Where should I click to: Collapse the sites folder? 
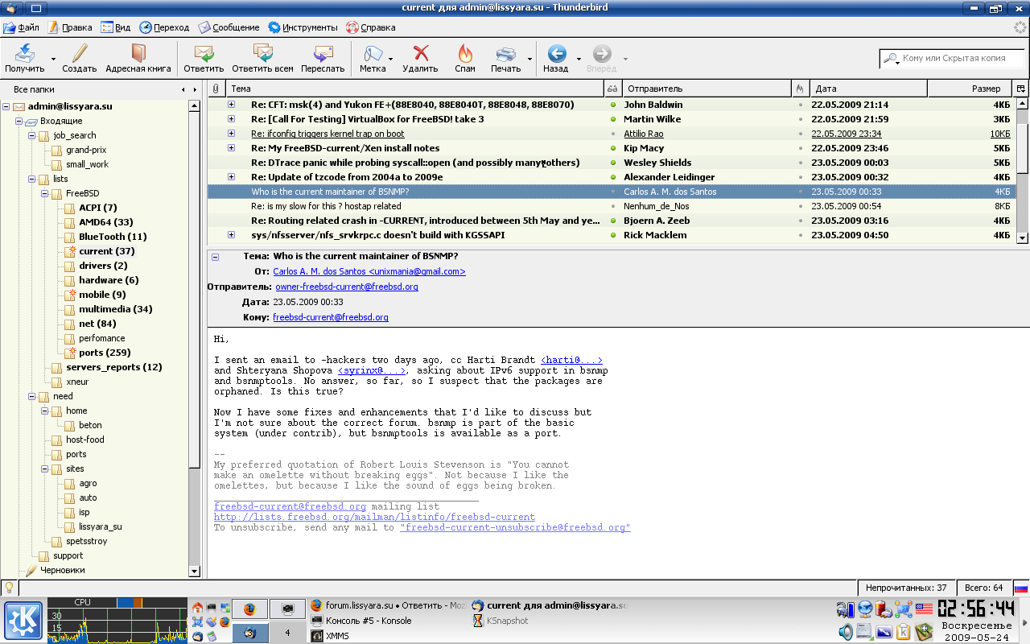[x=44, y=469]
